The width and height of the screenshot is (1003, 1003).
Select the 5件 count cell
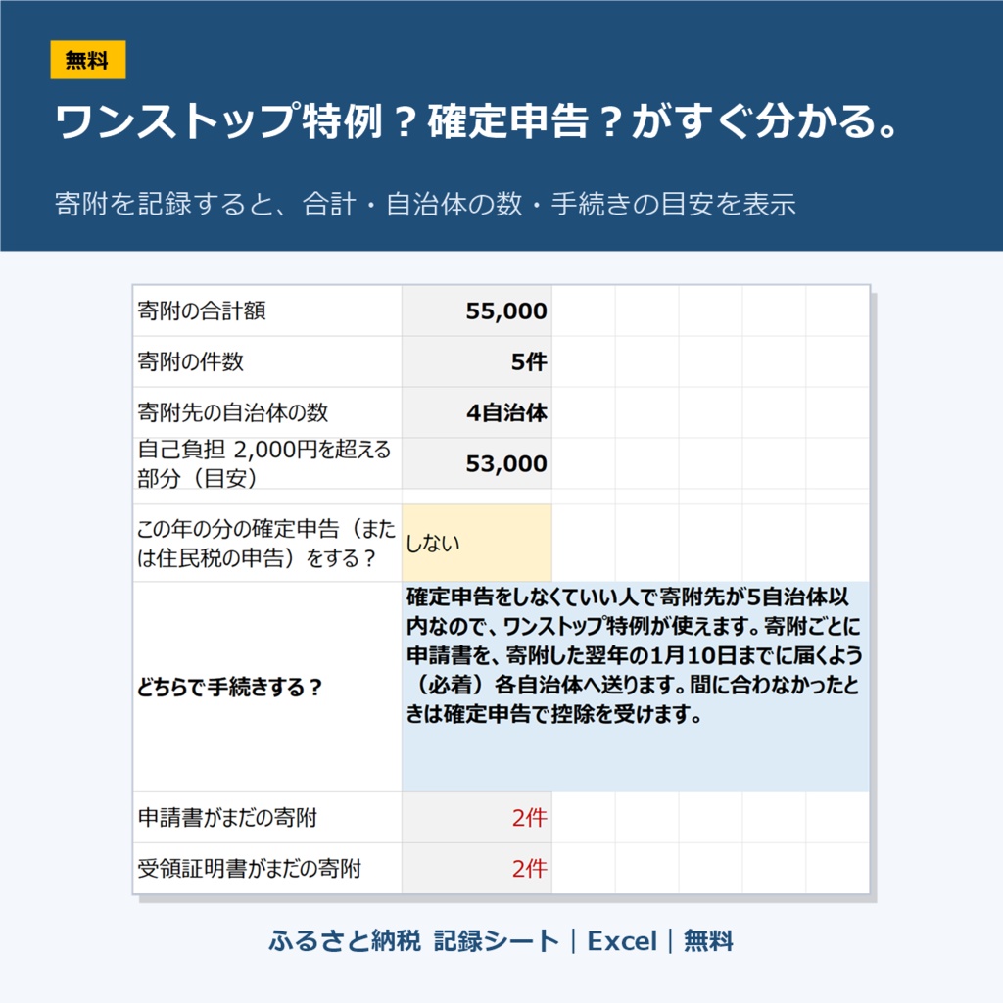click(477, 361)
